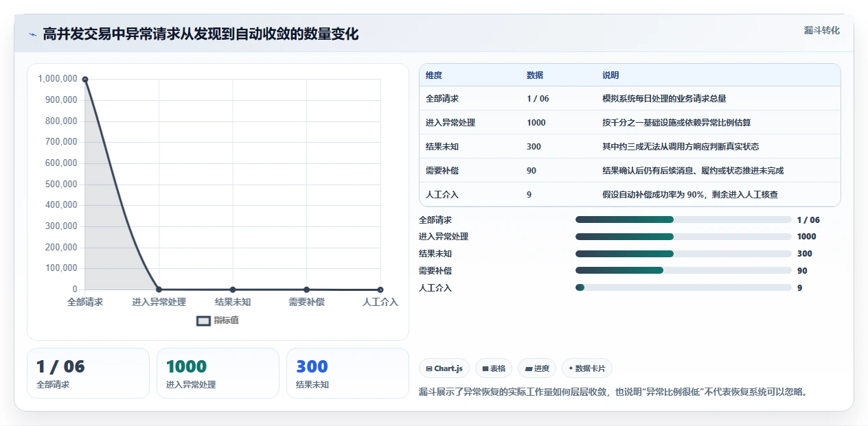Click the 结果未知 progress bar
The image size is (868, 426).
pos(683,254)
